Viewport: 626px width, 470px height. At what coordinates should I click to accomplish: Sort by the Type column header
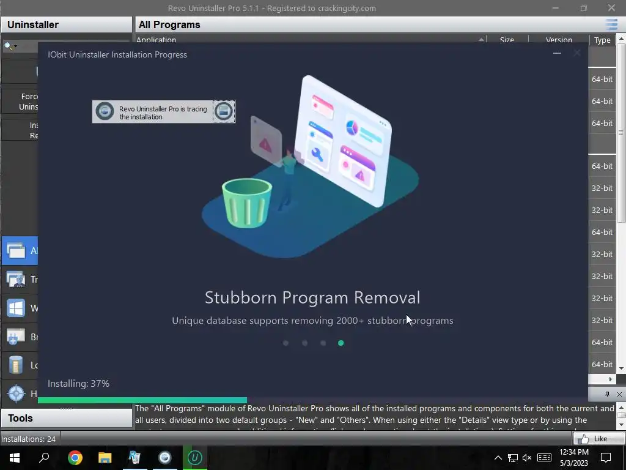(602, 40)
